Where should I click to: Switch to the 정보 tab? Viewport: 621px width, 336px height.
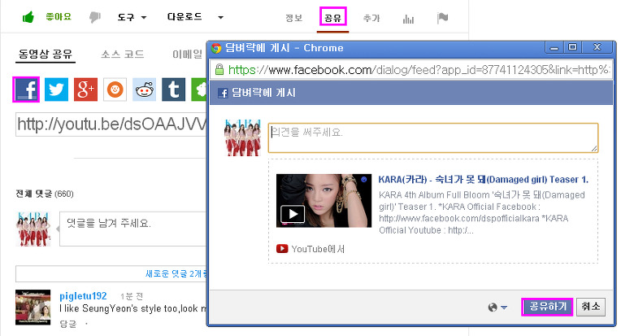tap(293, 18)
